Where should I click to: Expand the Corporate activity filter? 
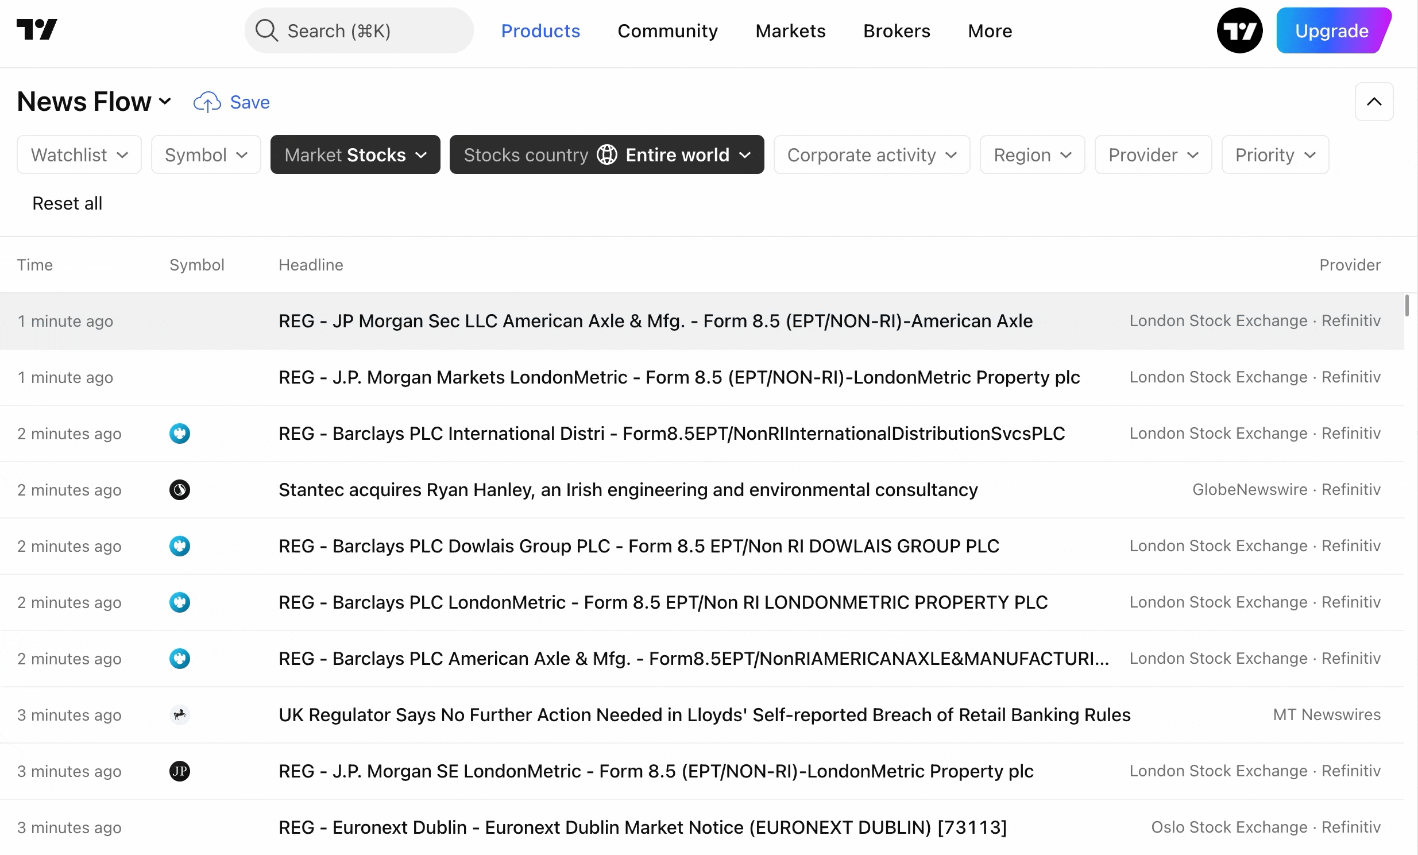871,155
